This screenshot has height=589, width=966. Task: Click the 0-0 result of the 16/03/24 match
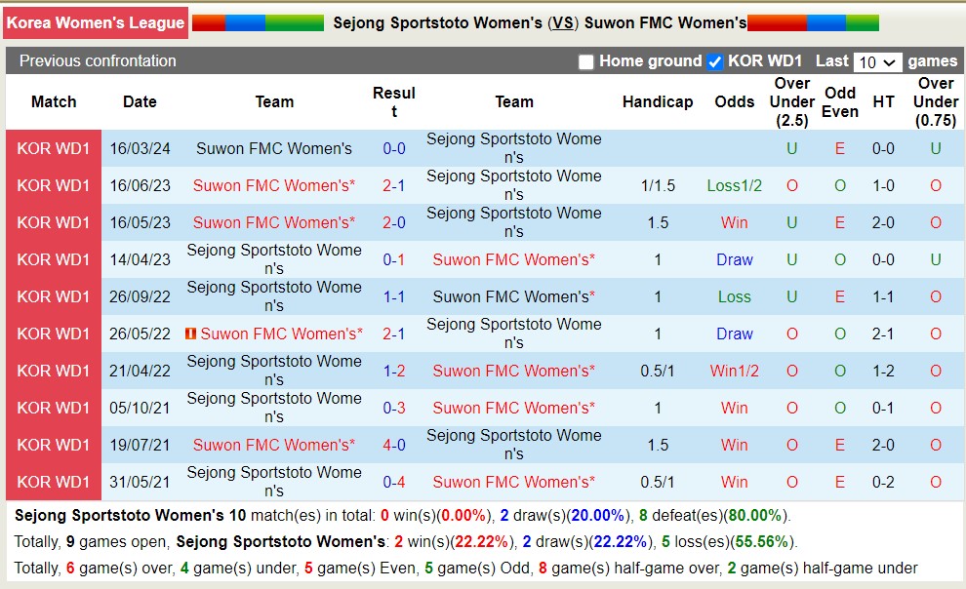[395, 148]
